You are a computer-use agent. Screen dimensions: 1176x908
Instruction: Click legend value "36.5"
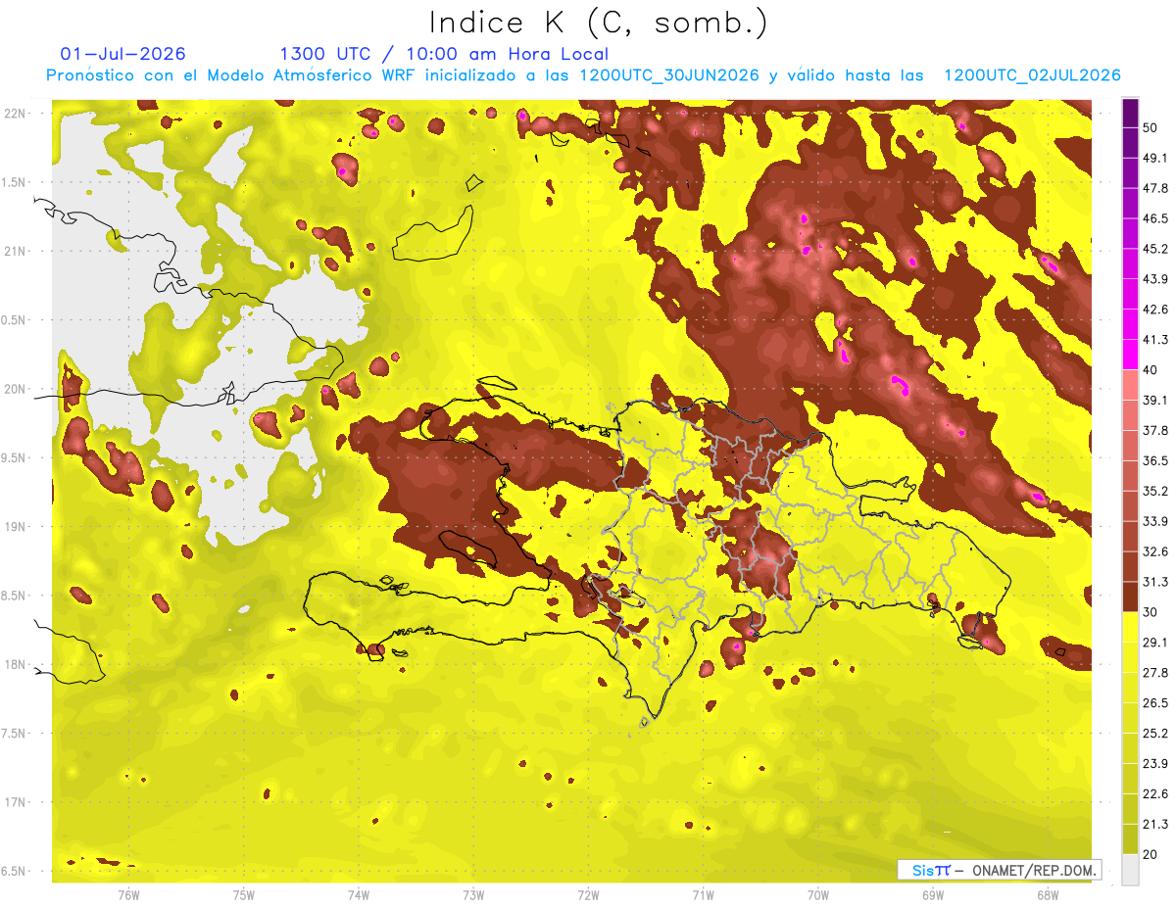[1155, 460]
